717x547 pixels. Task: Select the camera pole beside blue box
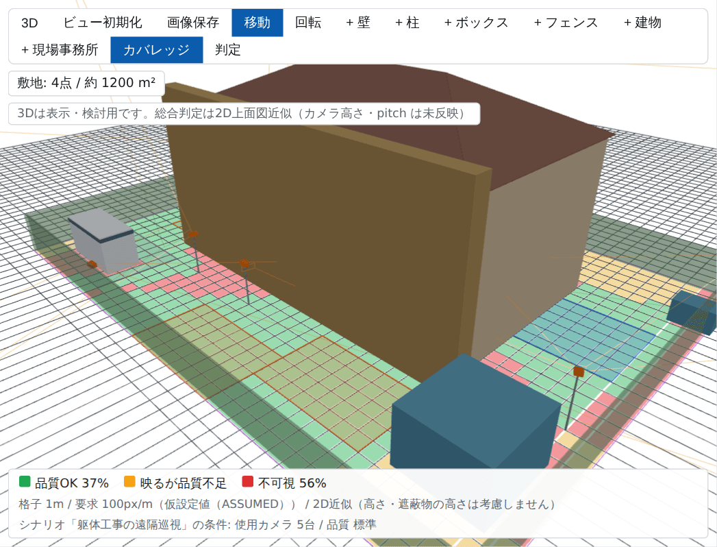click(x=572, y=398)
